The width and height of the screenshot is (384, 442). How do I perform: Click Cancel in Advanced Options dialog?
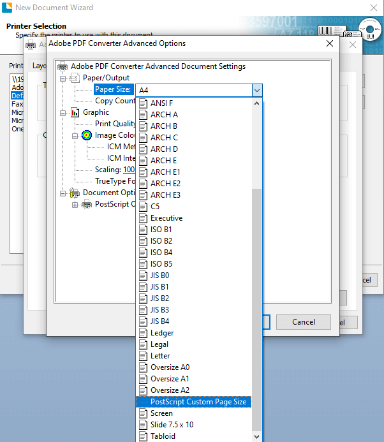point(304,322)
